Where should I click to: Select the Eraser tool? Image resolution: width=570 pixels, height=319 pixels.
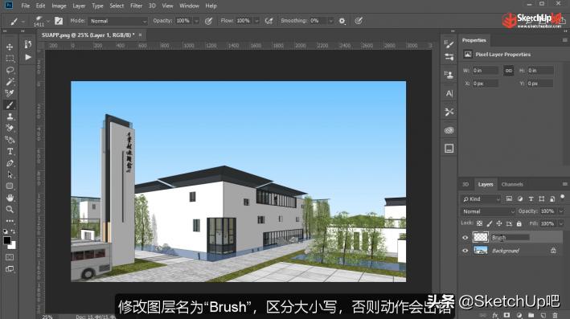[10, 128]
